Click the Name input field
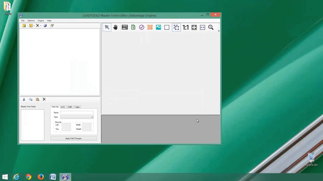323x181 pixels. pyautogui.click(x=77, y=113)
